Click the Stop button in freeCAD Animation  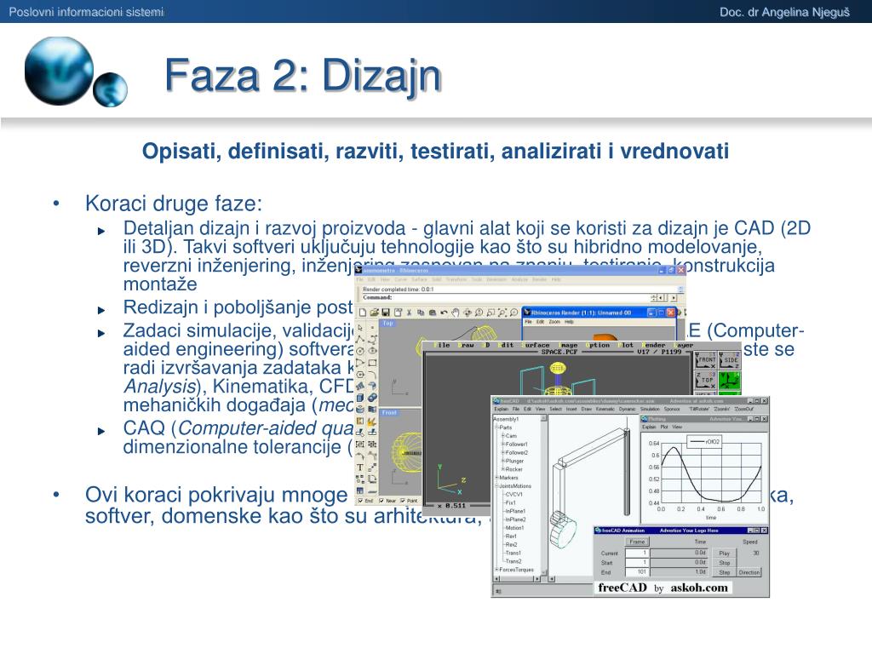[724, 563]
